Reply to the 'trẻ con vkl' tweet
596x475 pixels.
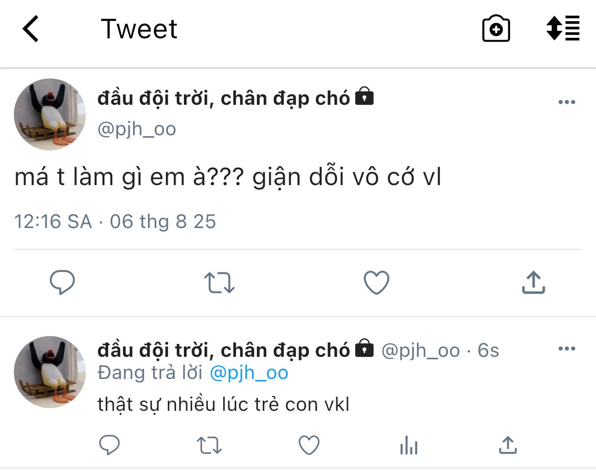[109, 445]
